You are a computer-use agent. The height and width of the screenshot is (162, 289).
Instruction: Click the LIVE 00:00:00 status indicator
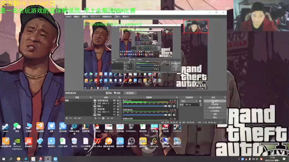tap(170, 122)
